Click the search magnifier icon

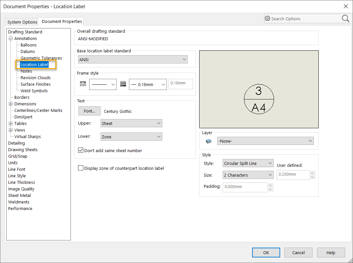(345, 19)
